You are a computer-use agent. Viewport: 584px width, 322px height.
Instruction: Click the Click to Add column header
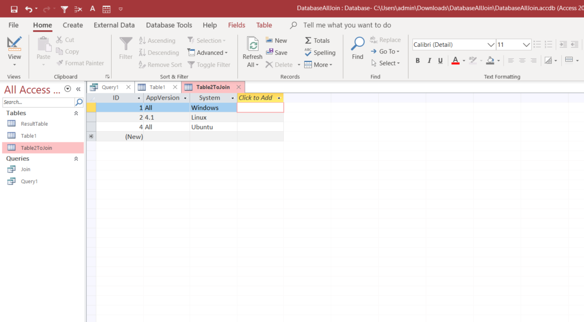click(260, 98)
